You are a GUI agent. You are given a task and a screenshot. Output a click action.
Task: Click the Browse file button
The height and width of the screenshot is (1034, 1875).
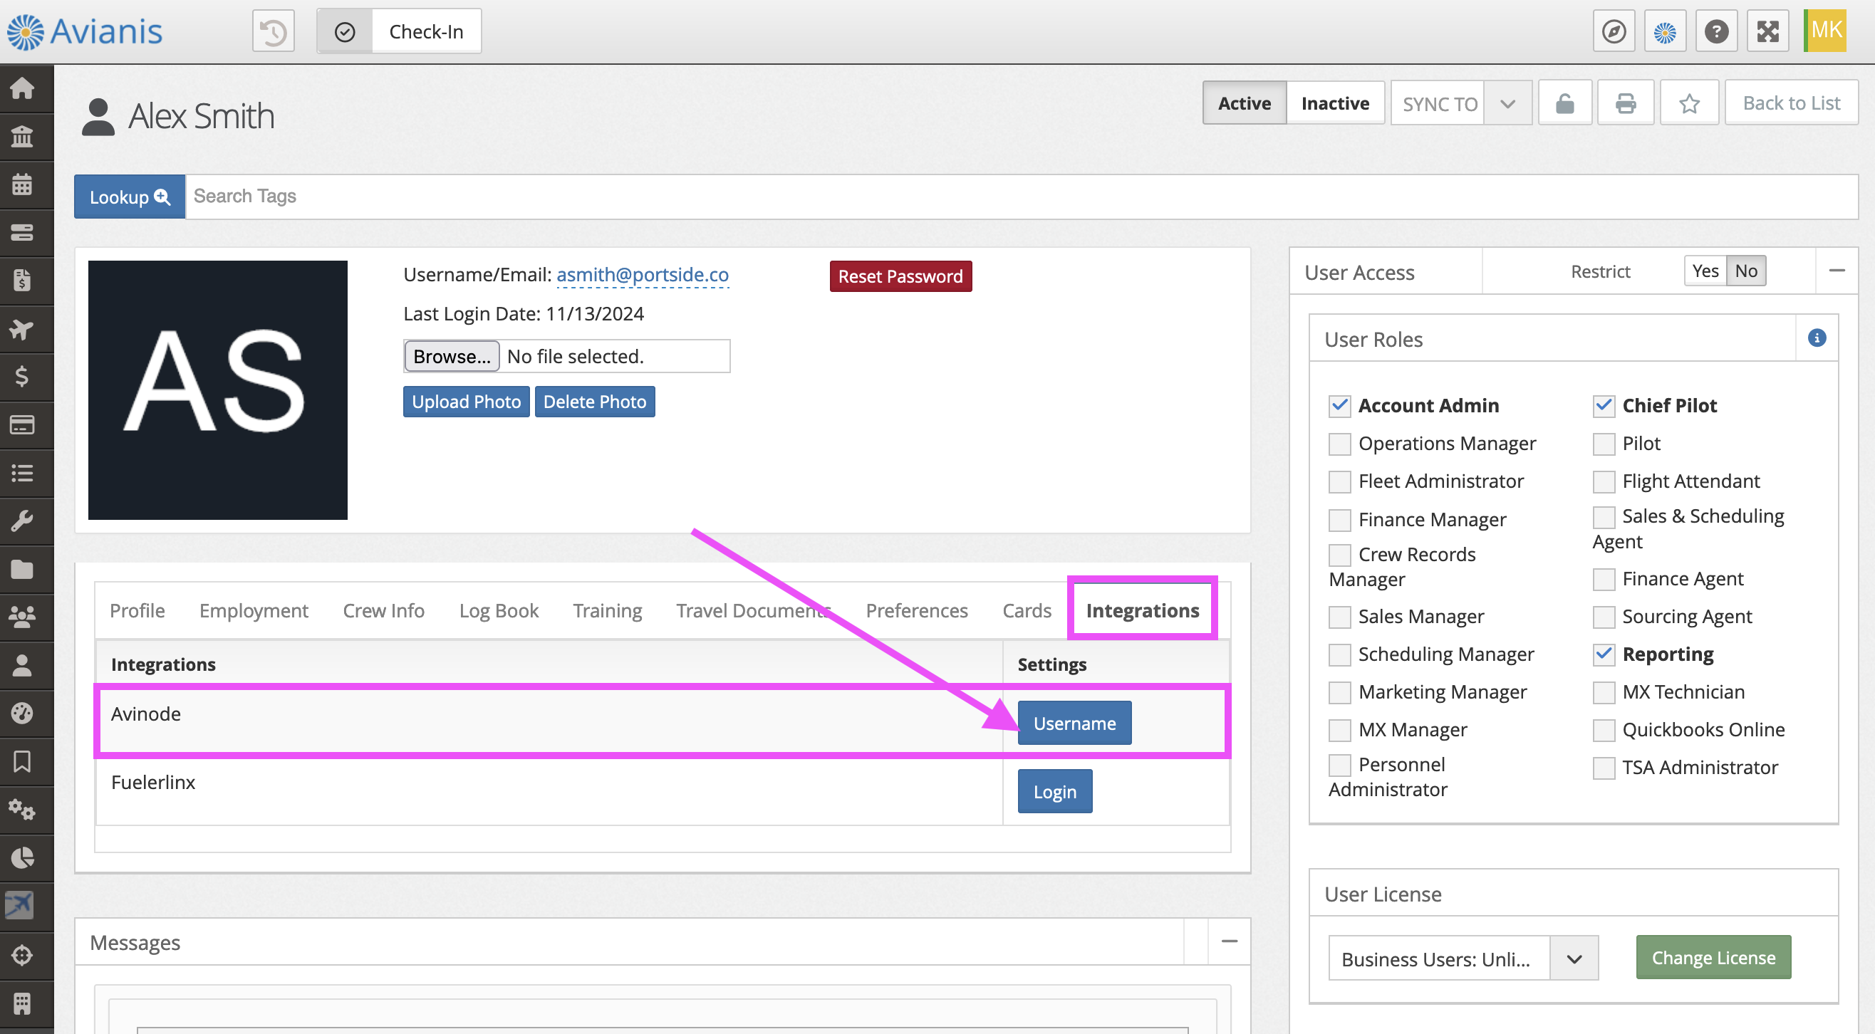click(x=451, y=357)
